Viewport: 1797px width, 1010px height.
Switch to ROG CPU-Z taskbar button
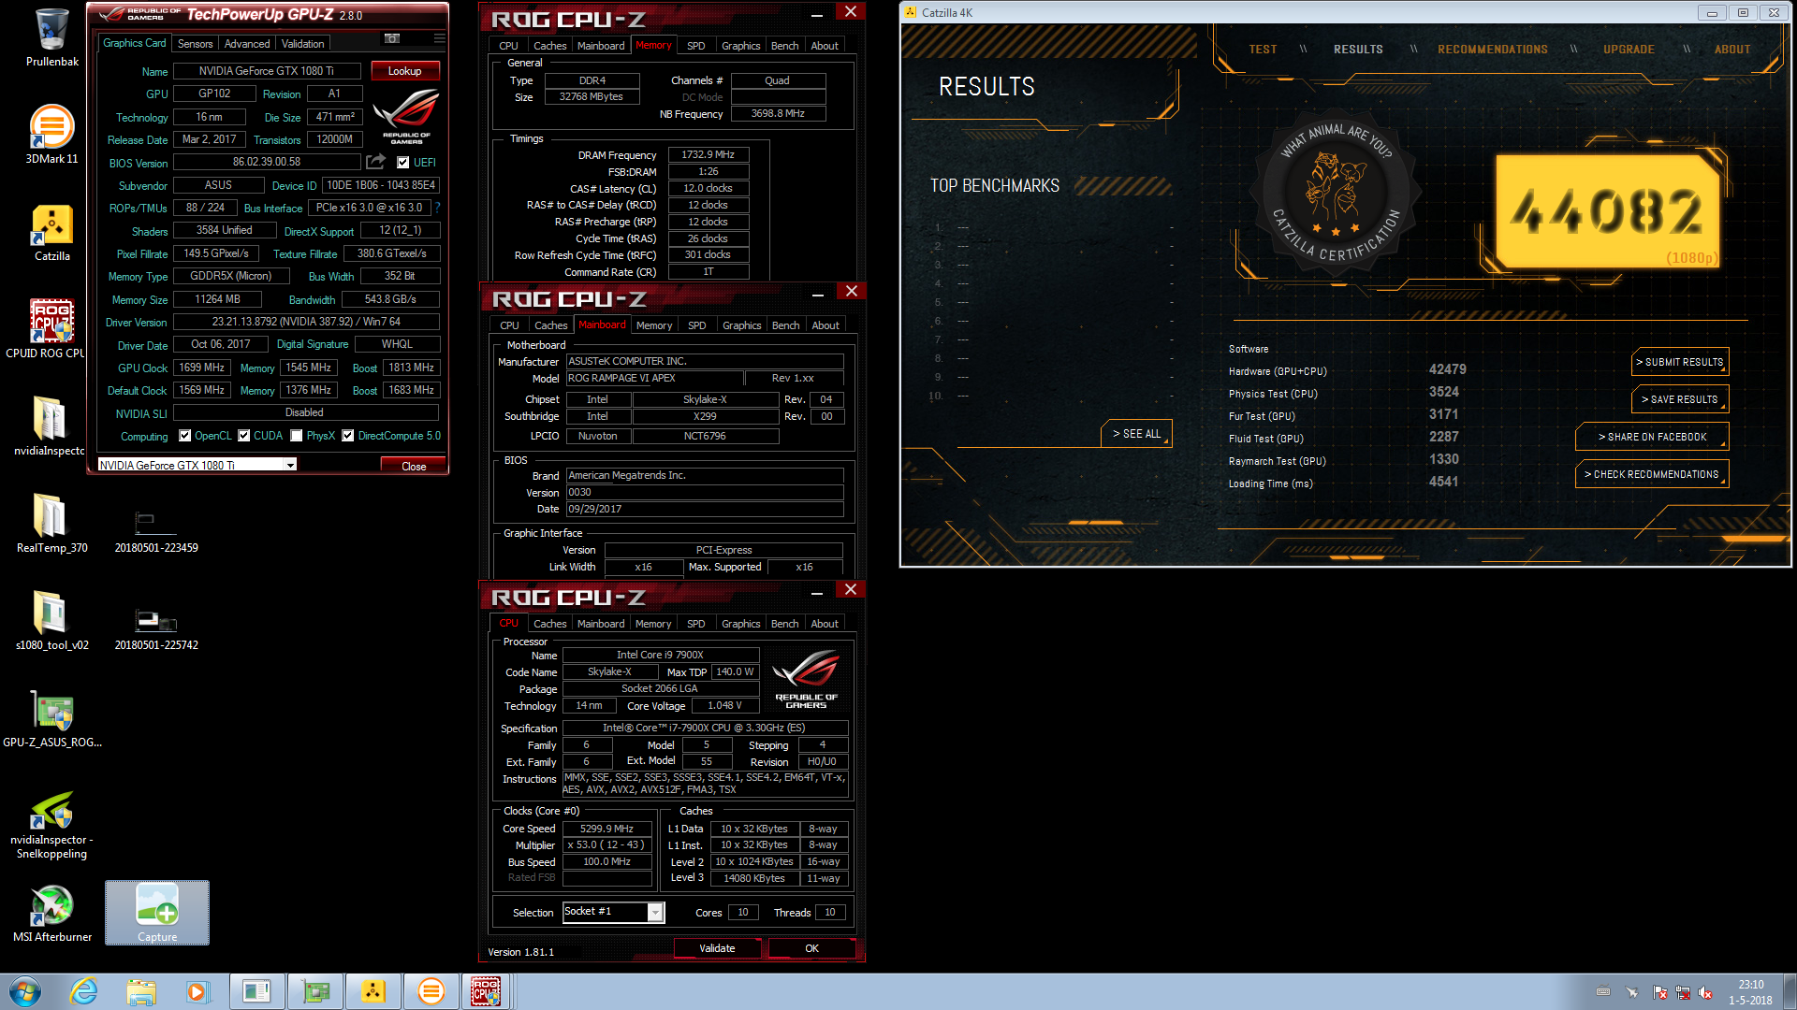click(486, 991)
